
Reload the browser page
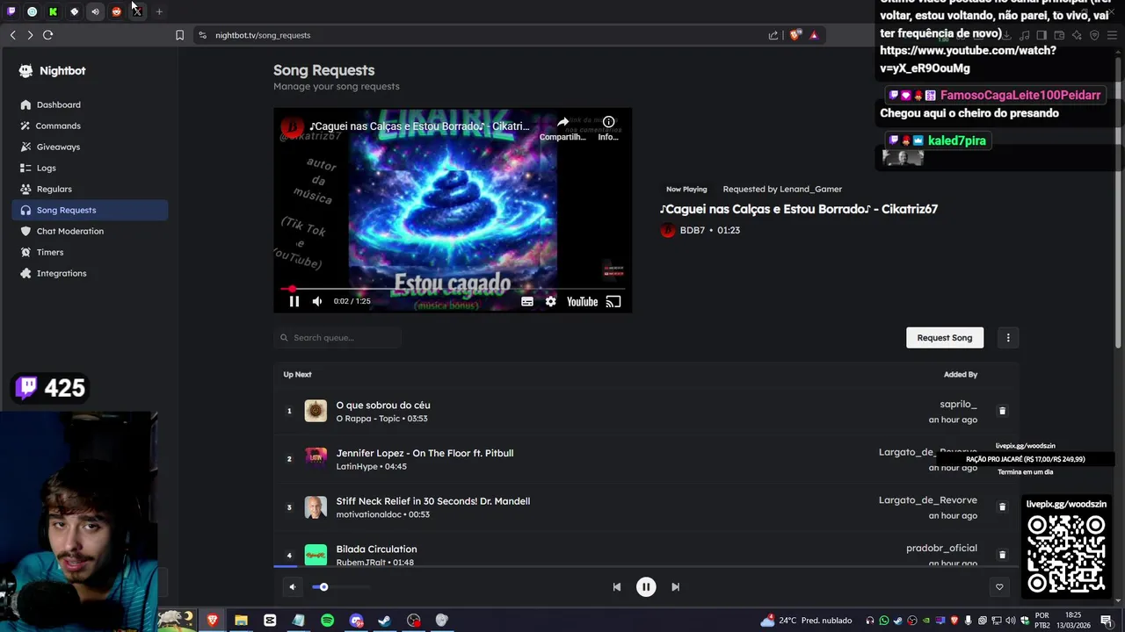tap(47, 35)
